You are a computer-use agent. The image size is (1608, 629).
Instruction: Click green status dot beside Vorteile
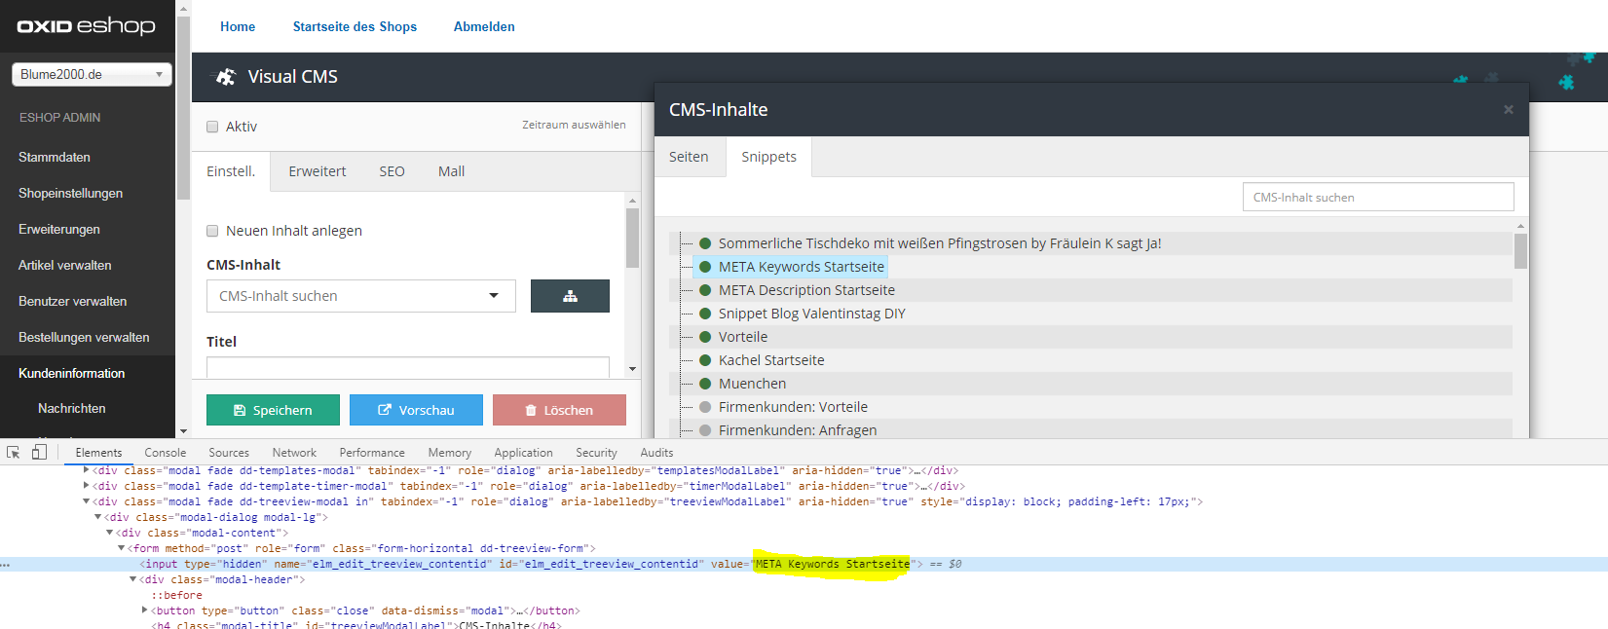coord(705,337)
